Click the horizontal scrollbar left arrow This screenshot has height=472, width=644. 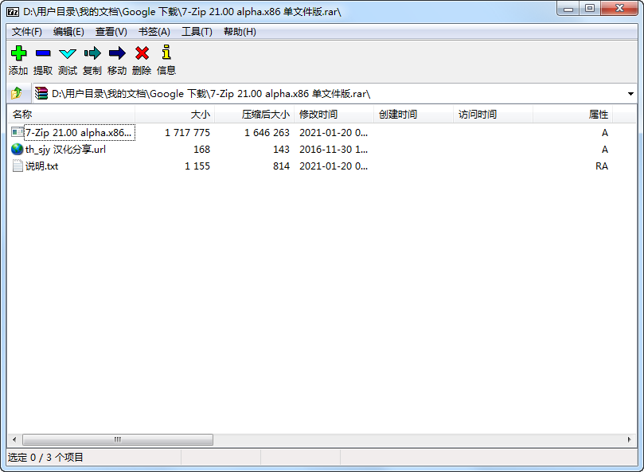point(14,439)
